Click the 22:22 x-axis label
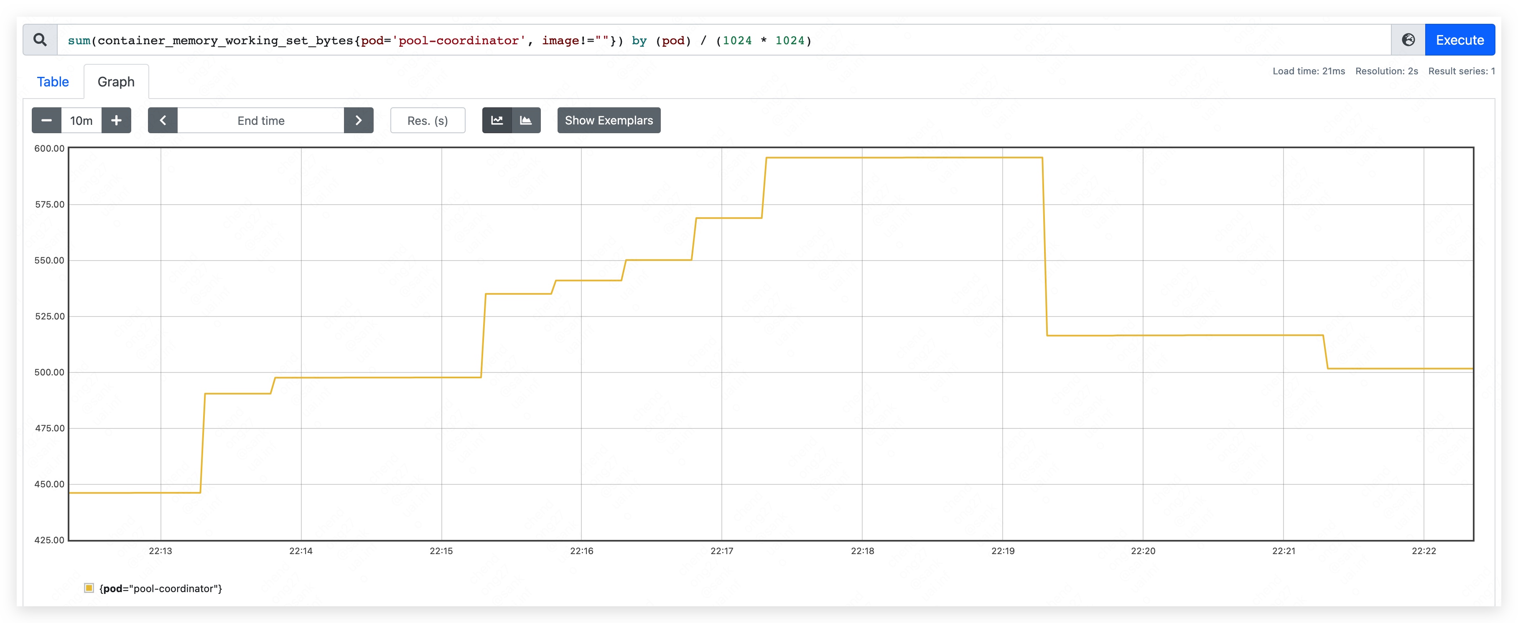Image resolution: width=1518 pixels, height=623 pixels. pyautogui.click(x=1424, y=551)
